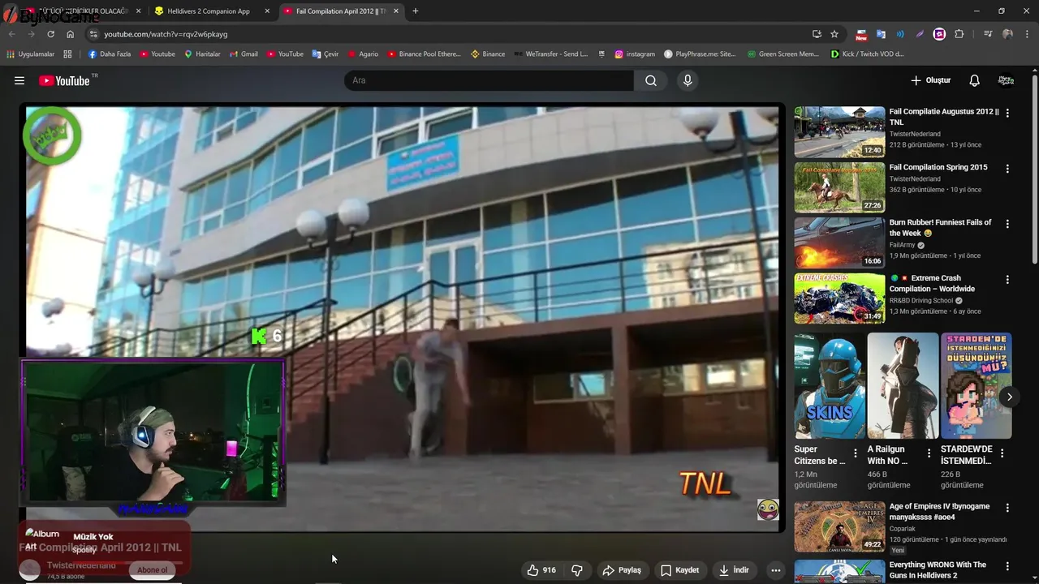Open the Uygulamalar bookmark
Viewport: 1039px width, 584px height.
tap(31, 54)
